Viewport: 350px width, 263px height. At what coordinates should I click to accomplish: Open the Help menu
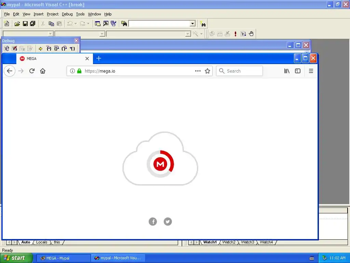click(x=108, y=14)
